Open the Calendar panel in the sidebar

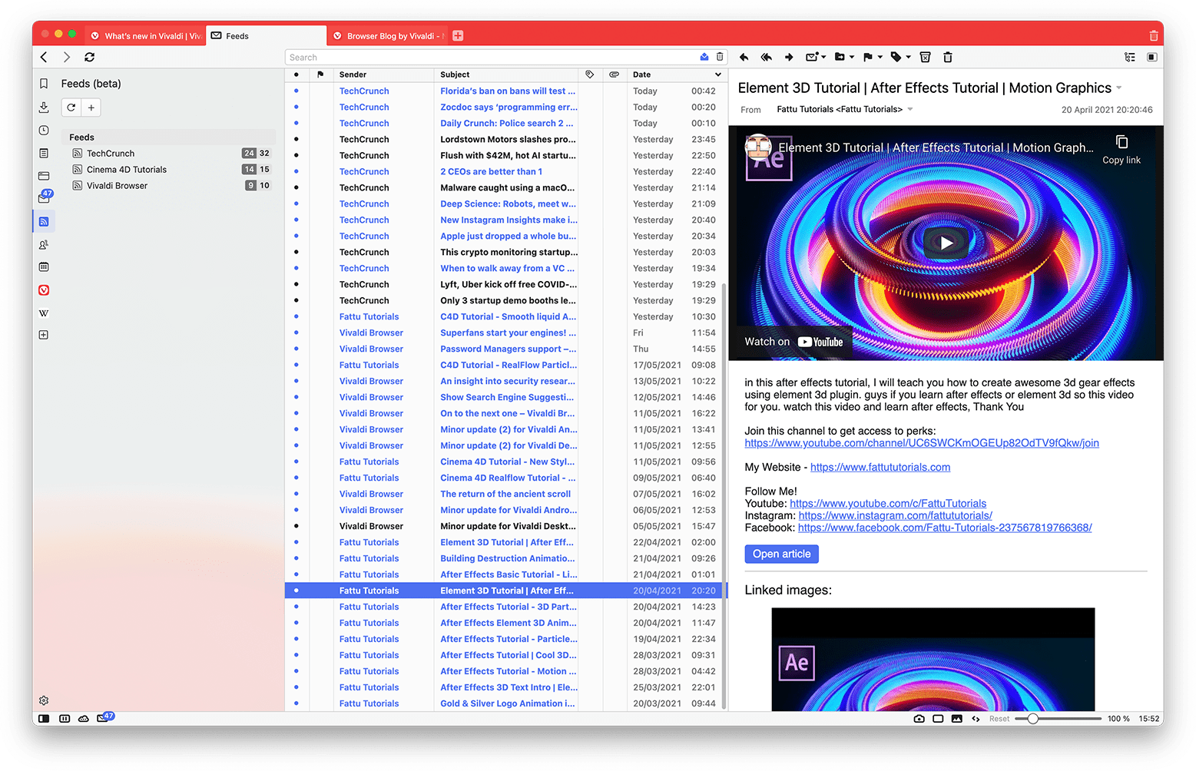[44, 266]
